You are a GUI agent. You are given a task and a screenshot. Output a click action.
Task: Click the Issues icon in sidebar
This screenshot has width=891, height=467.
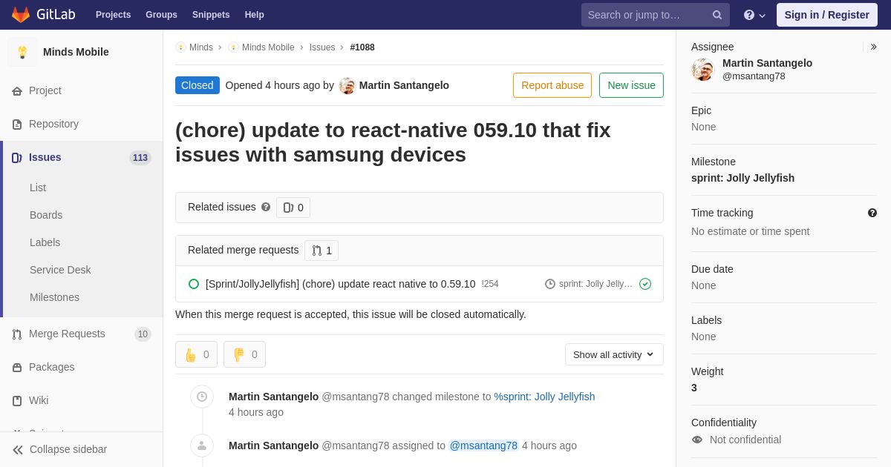click(x=17, y=158)
